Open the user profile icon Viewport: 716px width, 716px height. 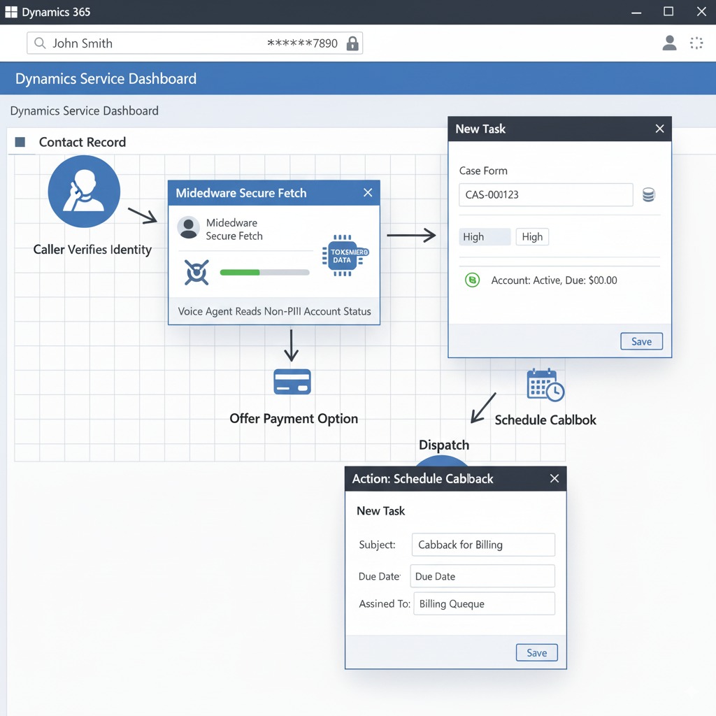[669, 43]
